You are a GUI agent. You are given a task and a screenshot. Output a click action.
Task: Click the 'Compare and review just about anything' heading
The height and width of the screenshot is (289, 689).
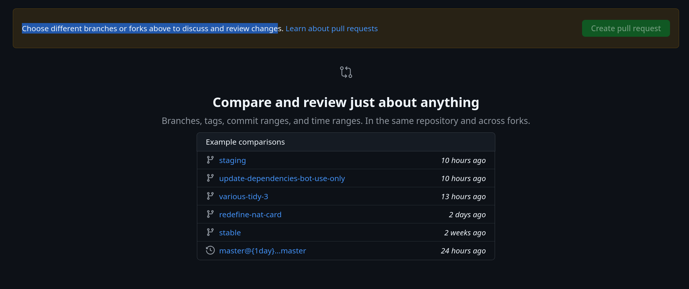tap(346, 102)
